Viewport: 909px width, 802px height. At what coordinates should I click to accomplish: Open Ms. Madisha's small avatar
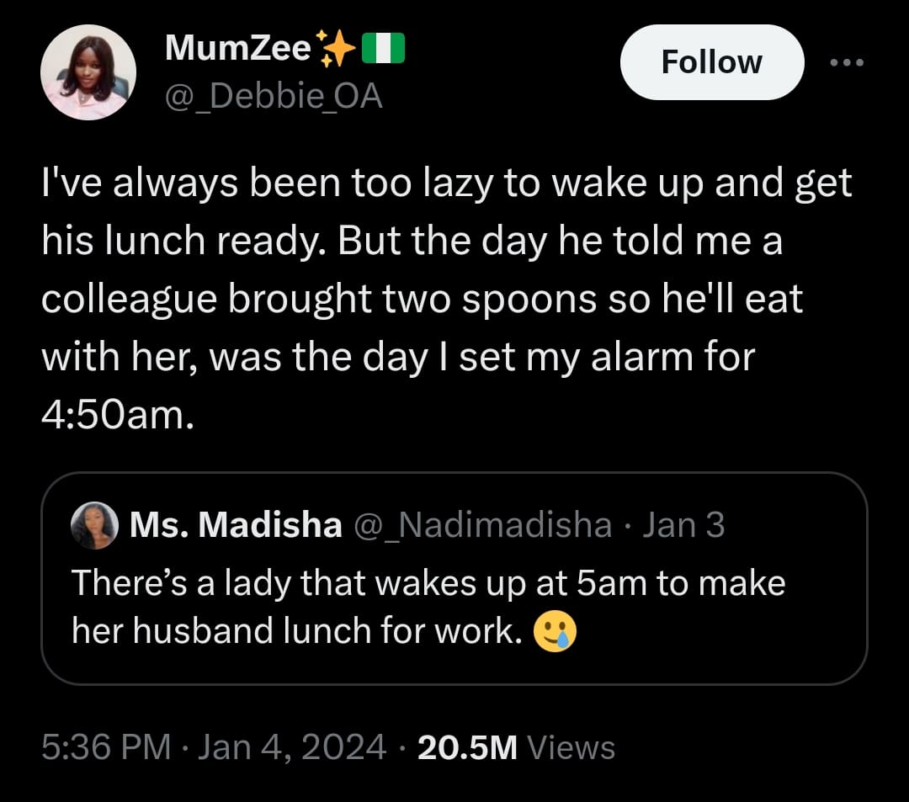click(x=95, y=525)
